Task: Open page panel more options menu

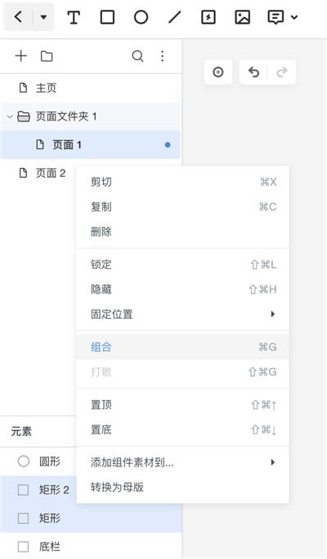Action: [x=163, y=56]
